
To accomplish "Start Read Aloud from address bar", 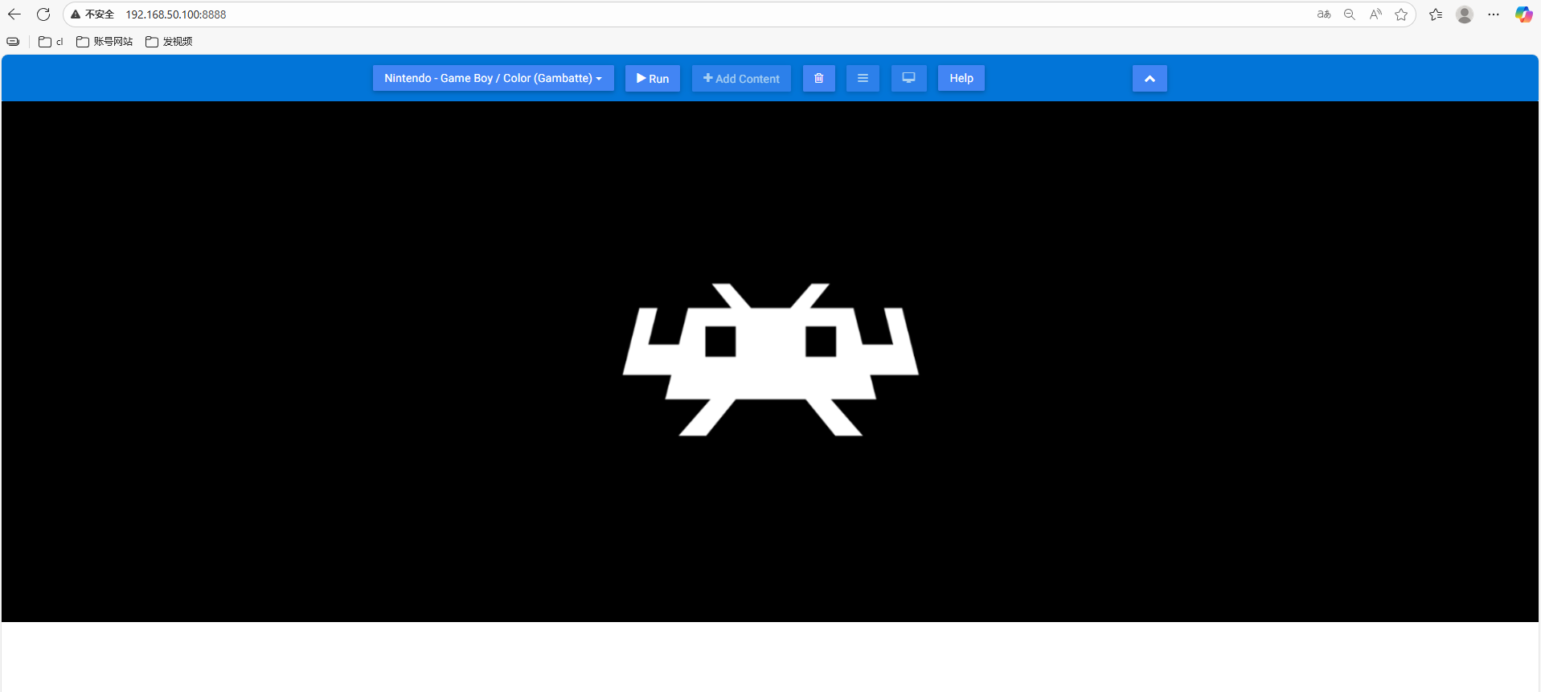I will [1375, 14].
